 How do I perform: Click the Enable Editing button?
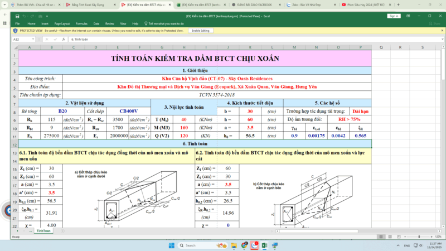click(x=201, y=31)
